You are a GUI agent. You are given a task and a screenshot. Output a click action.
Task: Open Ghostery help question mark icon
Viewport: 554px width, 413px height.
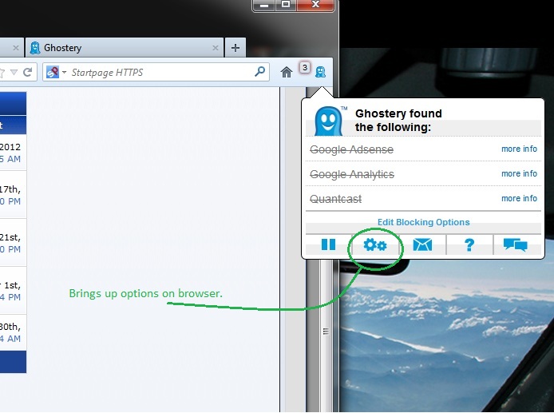point(469,244)
